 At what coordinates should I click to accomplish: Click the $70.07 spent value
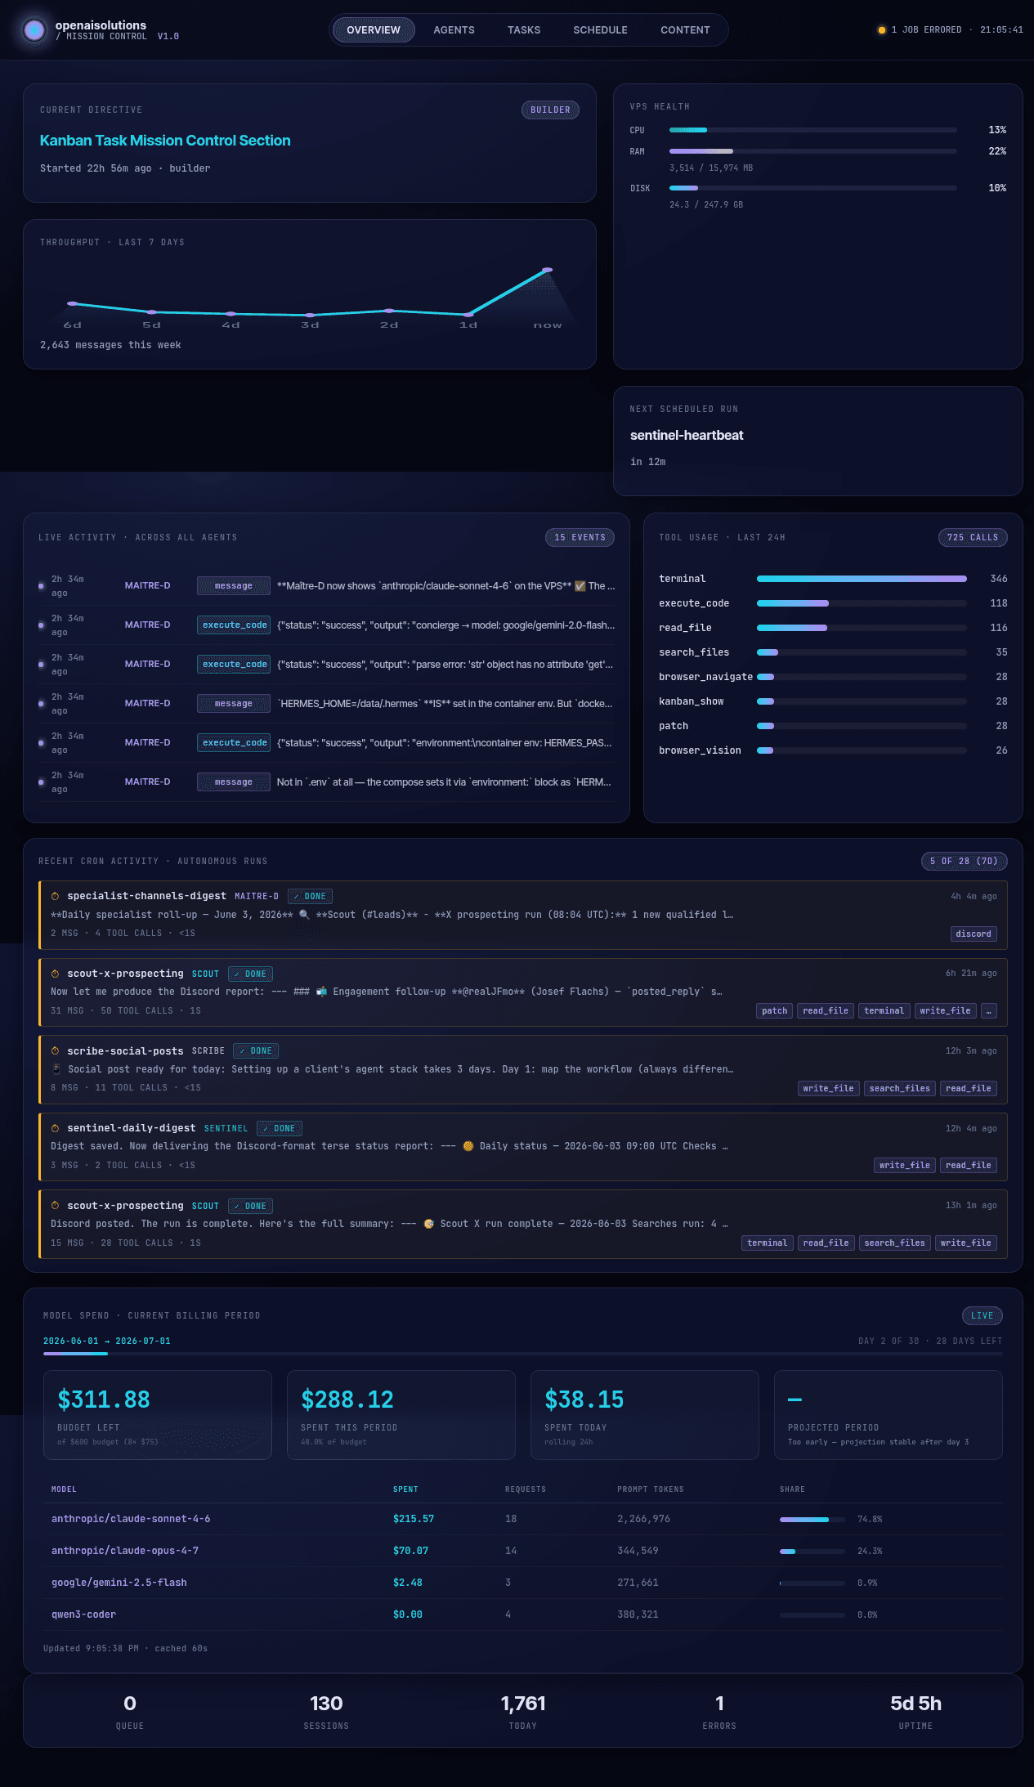[x=410, y=1551]
